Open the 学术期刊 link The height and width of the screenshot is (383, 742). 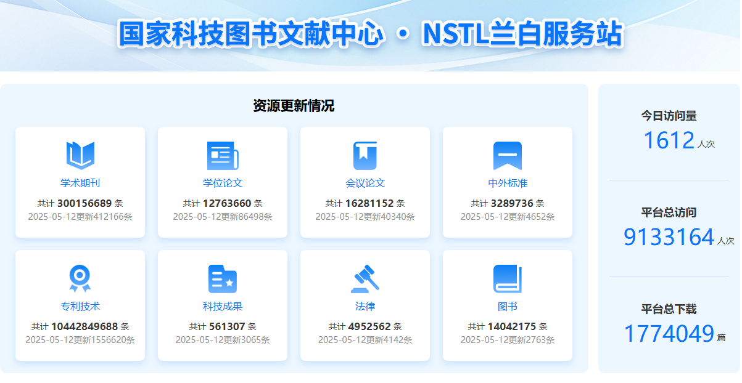80,183
